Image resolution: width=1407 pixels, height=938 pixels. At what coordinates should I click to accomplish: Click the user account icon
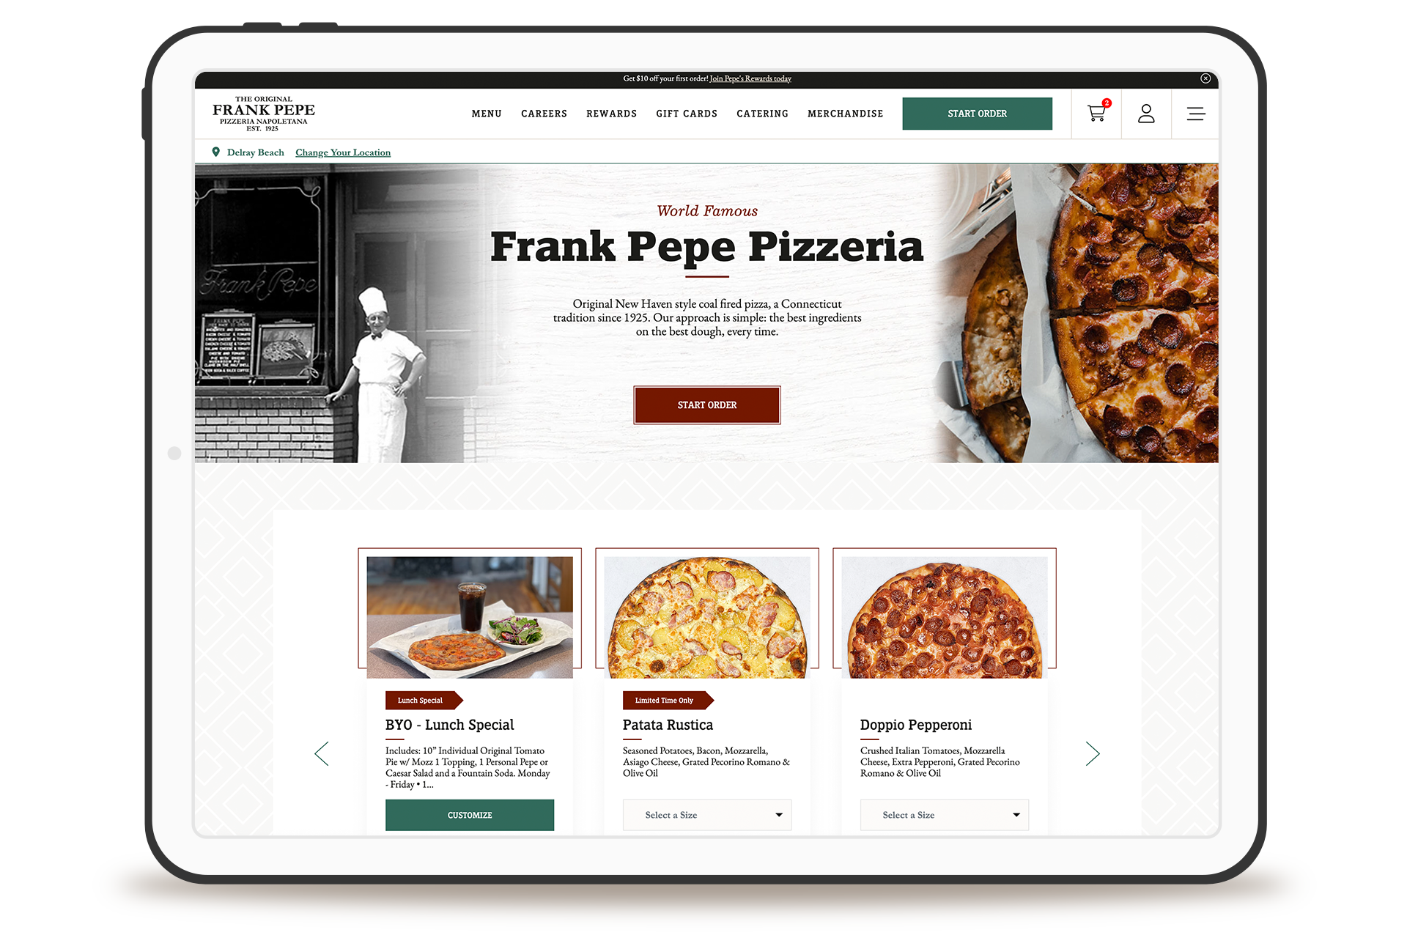pos(1146,113)
